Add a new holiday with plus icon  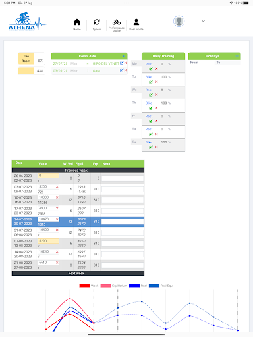coord(237,56)
